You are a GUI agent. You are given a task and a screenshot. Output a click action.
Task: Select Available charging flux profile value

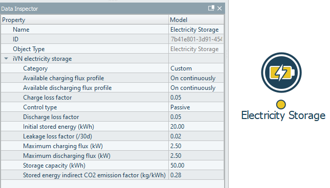point(196,78)
